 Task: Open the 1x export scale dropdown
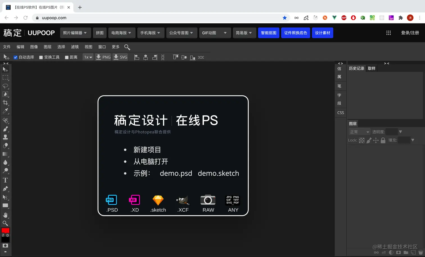pos(88,57)
